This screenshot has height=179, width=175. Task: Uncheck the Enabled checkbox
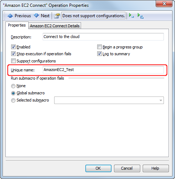point(13,47)
